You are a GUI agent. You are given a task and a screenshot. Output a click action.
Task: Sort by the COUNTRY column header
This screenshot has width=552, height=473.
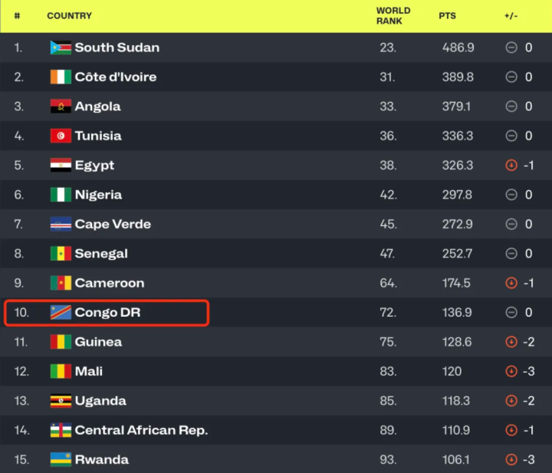point(69,16)
